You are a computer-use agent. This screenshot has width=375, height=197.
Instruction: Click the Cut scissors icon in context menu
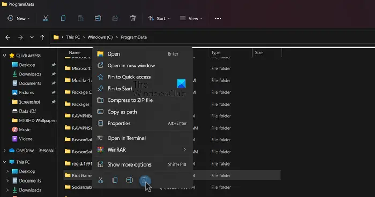pyautogui.click(x=101, y=180)
